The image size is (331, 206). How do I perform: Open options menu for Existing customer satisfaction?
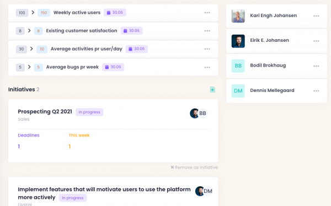tap(207, 31)
